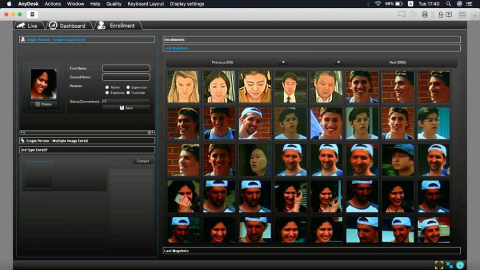Select the Admin position radio button
The width and height of the screenshot is (480, 270).
point(107,87)
